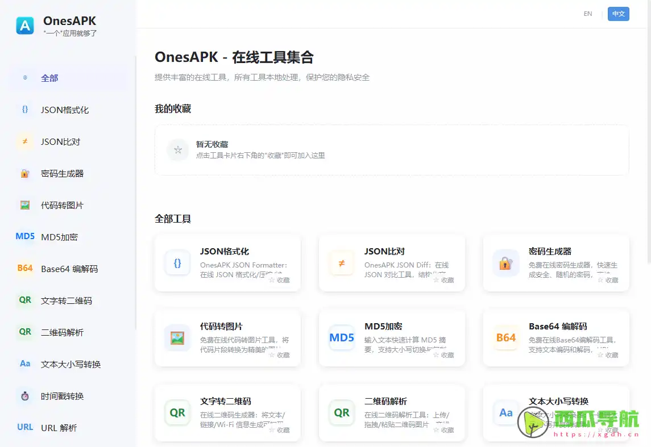Select the MD5加密 icon in sidebar
Screen dimensions: 651x447
tap(24, 237)
